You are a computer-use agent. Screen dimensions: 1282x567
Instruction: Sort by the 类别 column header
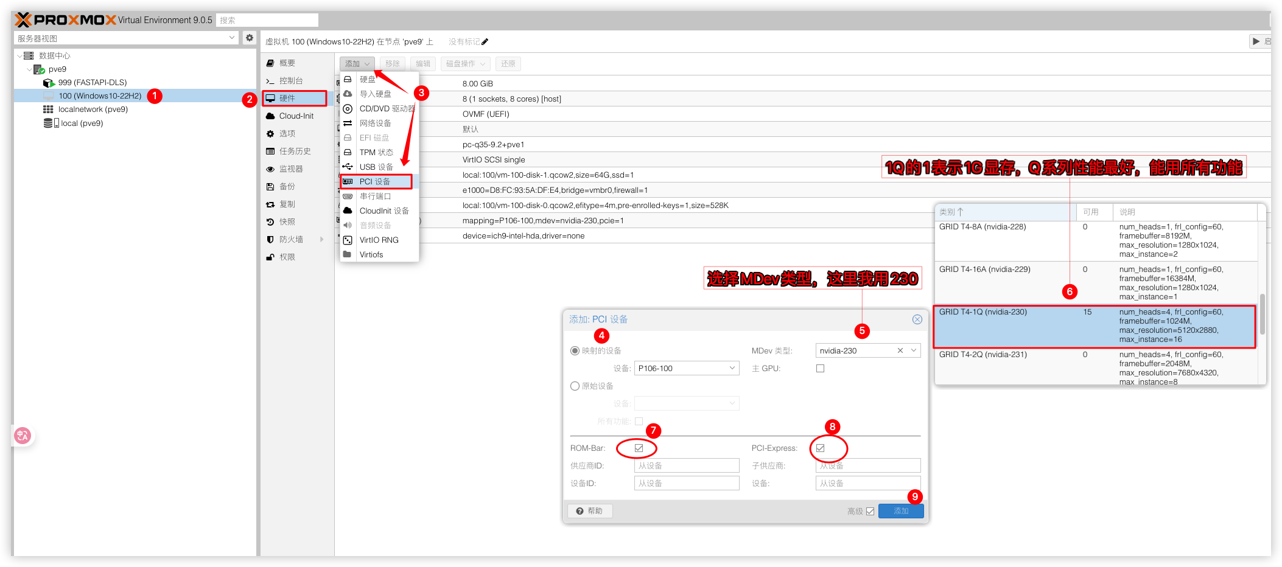pos(1004,212)
